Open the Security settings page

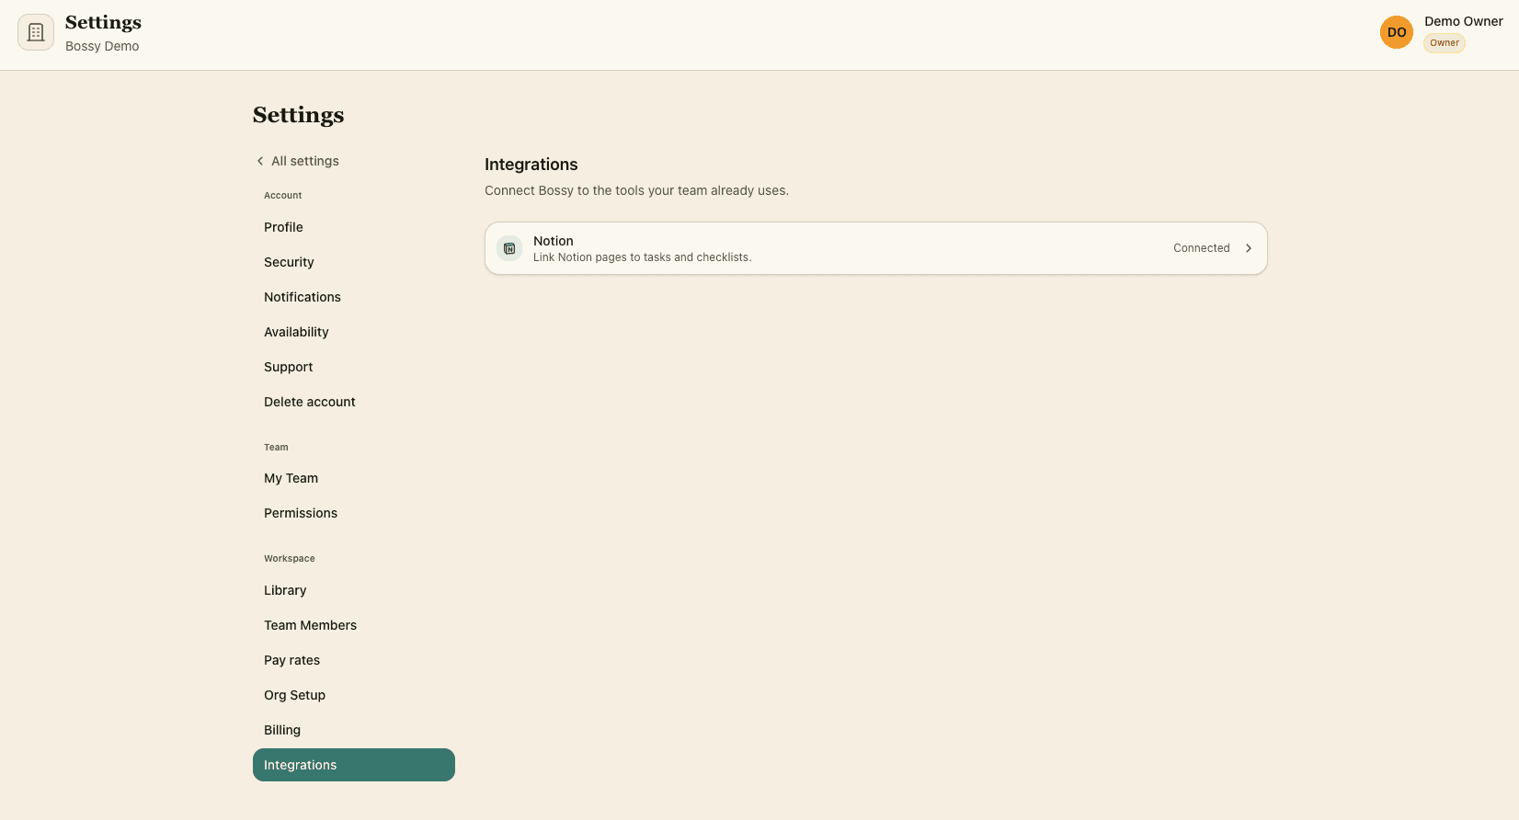click(x=354, y=262)
